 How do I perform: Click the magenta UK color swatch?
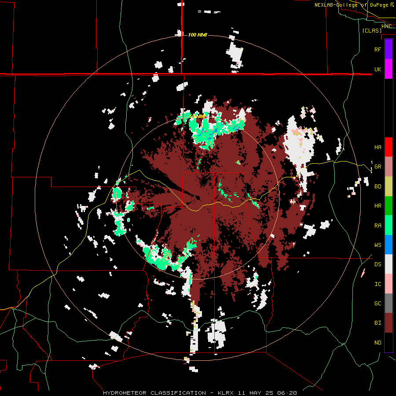point(389,69)
